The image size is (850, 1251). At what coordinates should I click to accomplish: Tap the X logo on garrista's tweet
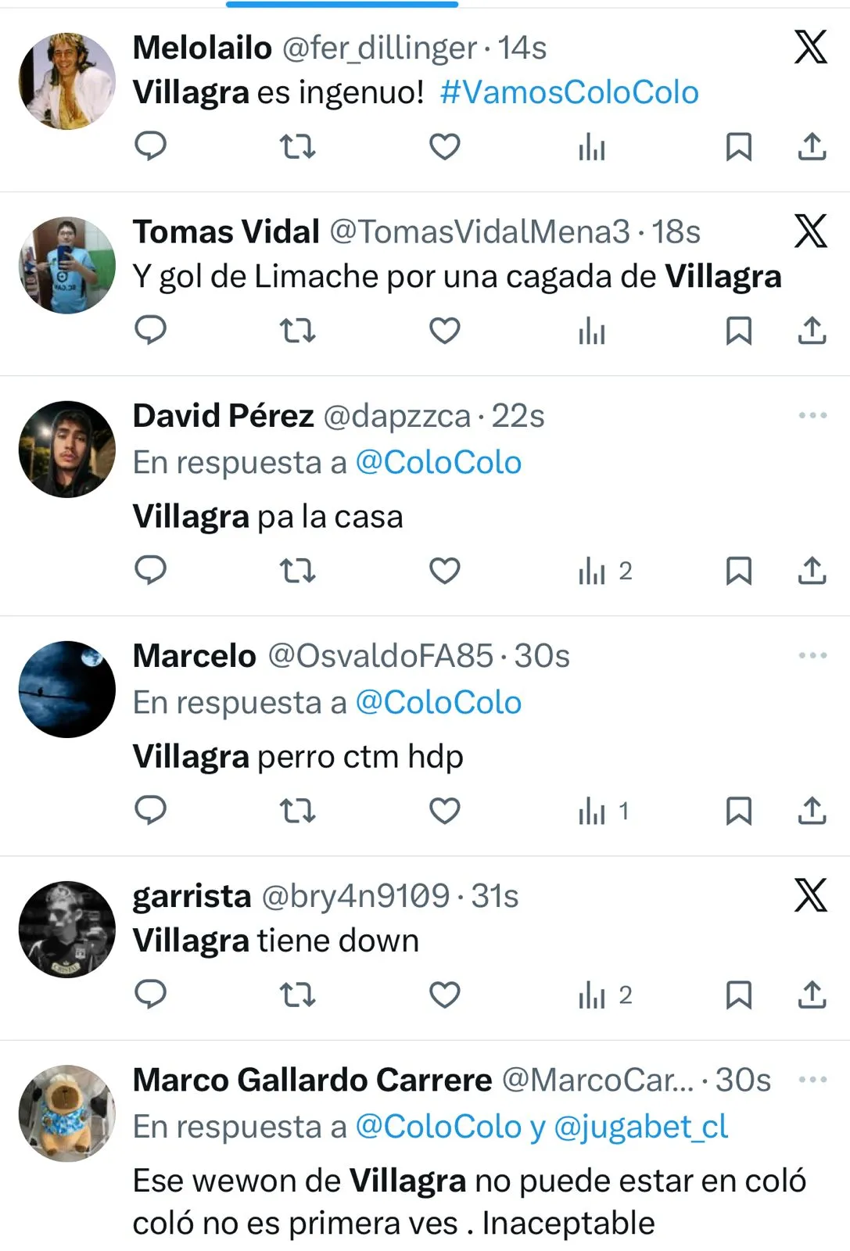tap(811, 895)
